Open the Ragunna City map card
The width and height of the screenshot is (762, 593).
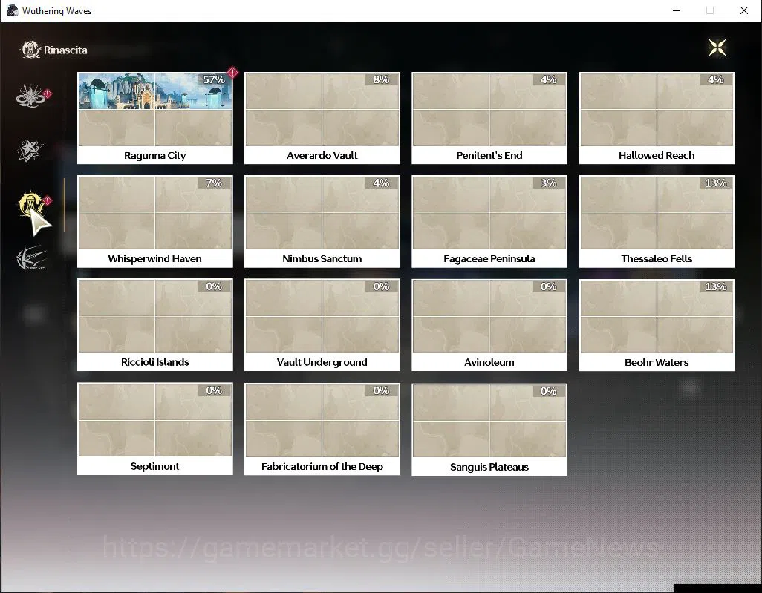(155, 118)
